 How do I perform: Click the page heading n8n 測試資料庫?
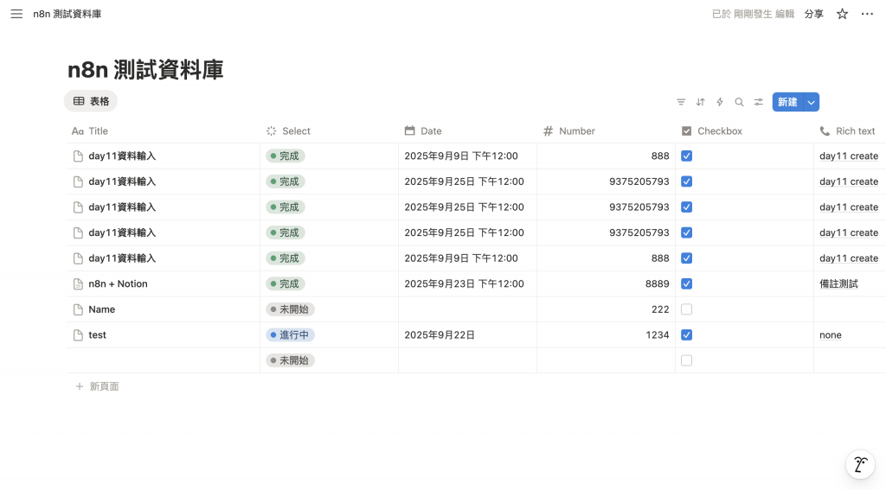pyautogui.click(x=145, y=70)
